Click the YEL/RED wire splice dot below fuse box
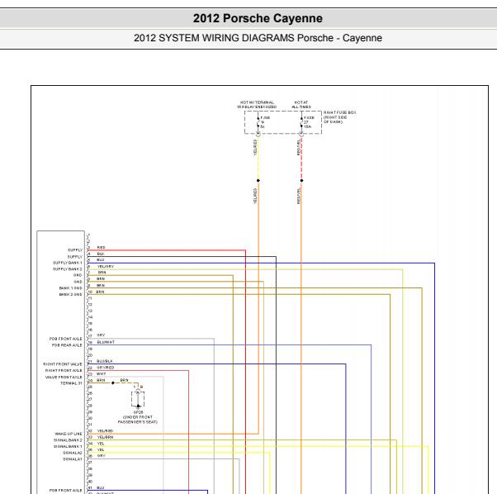Viewport: 497px width, 494px height. pos(258,180)
